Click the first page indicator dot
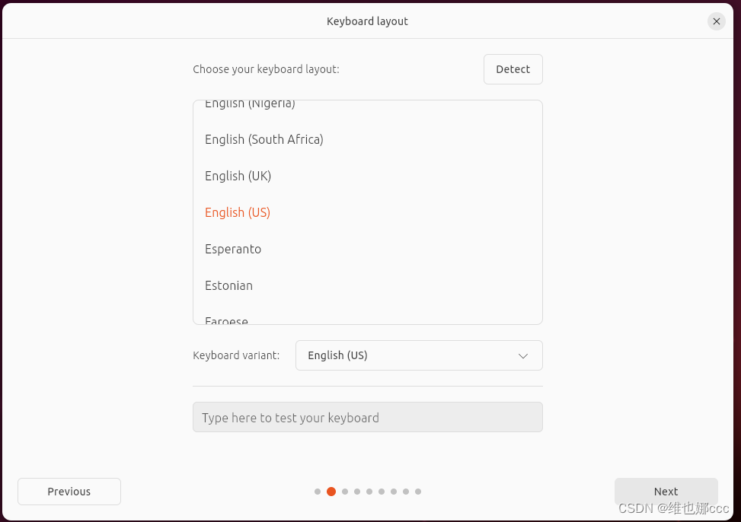This screenshot has height=522, width=741. [318, 491]
